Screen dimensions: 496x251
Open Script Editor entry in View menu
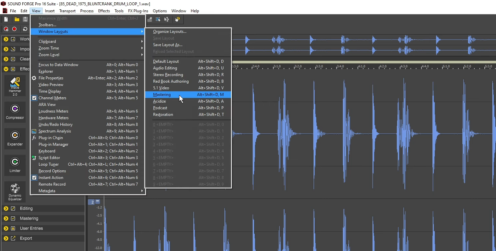click(88, 158)
